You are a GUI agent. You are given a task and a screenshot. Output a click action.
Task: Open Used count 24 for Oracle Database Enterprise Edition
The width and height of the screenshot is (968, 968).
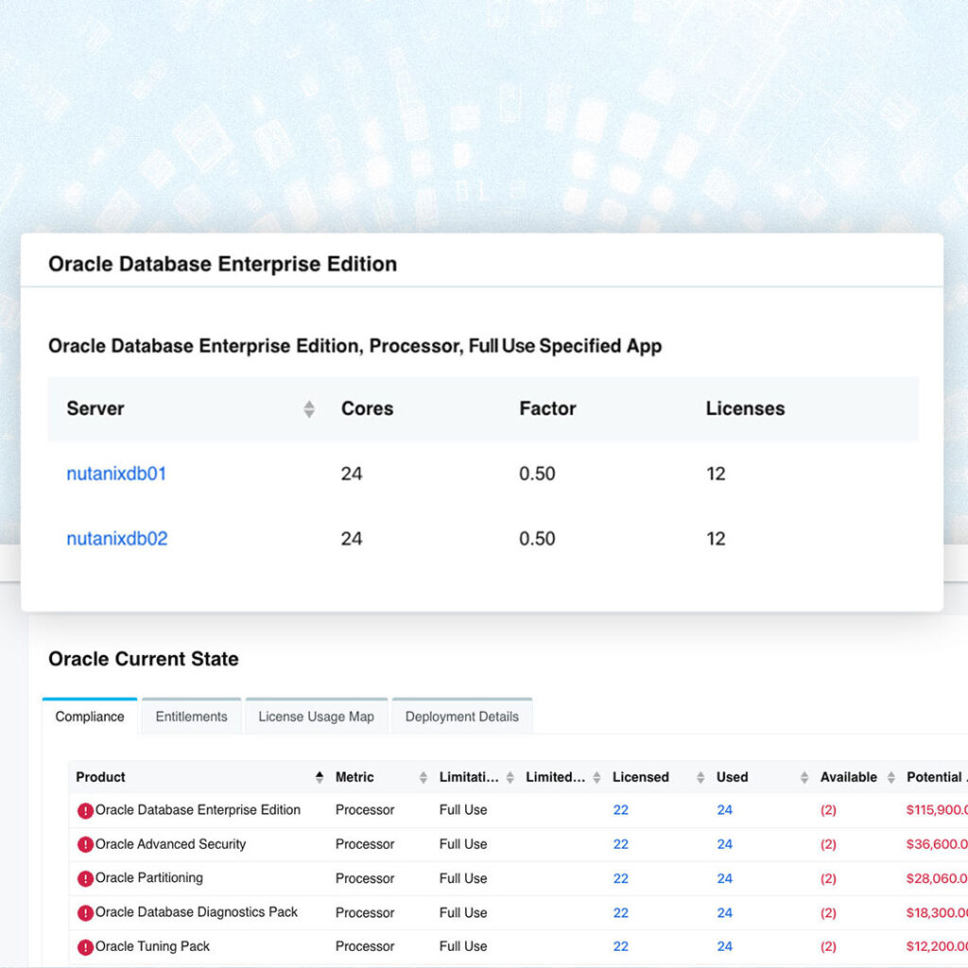[x=724, y=810]
